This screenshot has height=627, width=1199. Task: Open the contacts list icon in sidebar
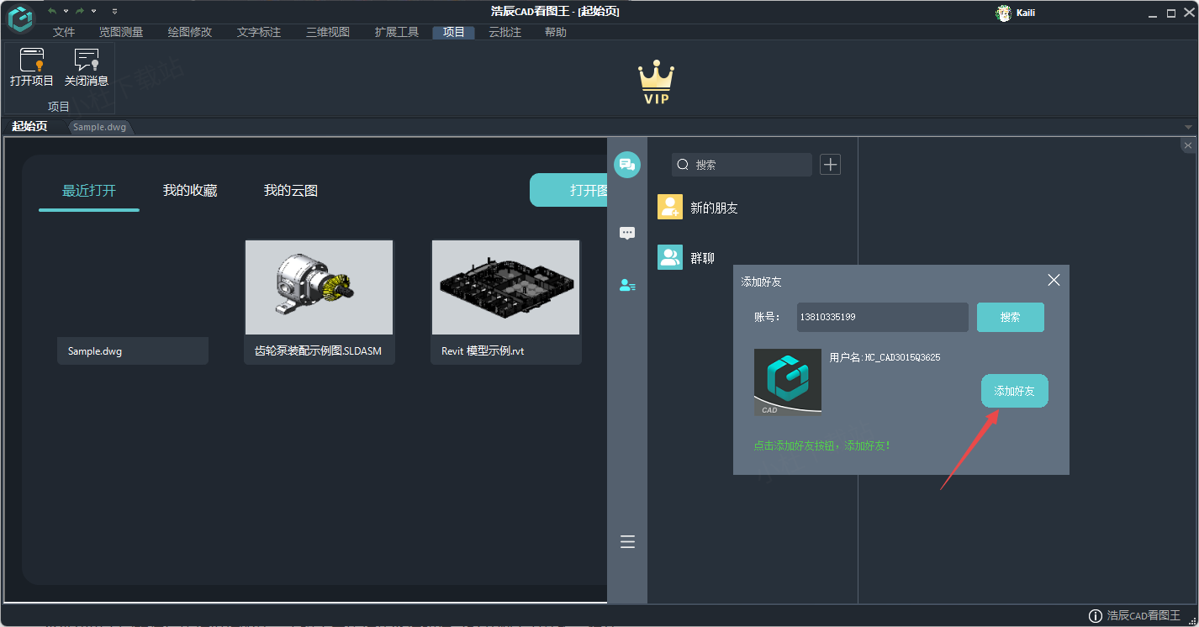click(x=627, y=286)
